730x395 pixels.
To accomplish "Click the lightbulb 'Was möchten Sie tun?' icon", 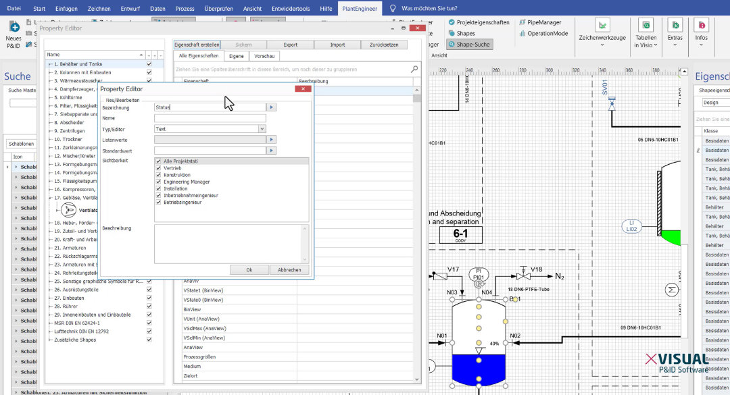I will coord(393,8).
